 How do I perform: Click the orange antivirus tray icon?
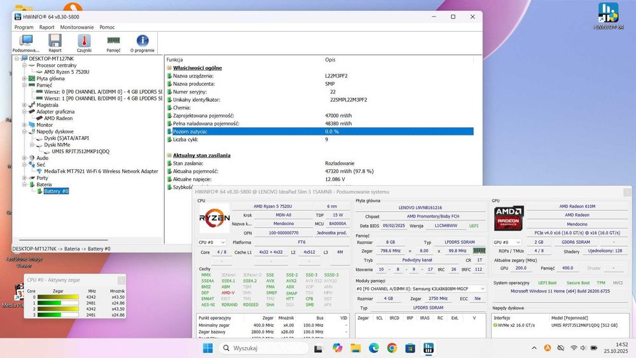click(547, 348)
